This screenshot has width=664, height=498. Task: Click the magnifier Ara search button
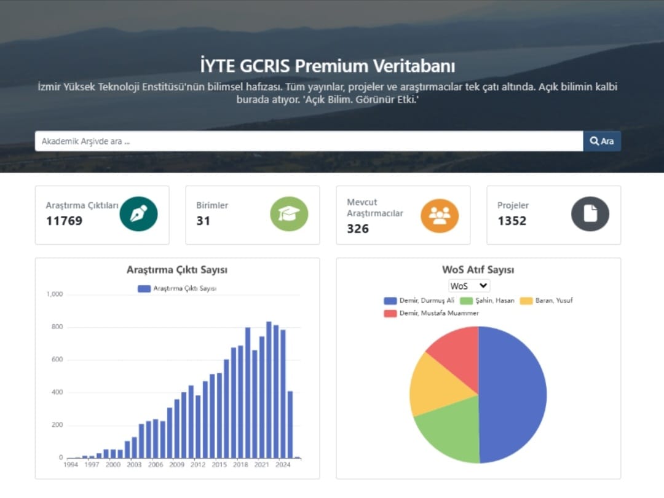tap(602, 141)
